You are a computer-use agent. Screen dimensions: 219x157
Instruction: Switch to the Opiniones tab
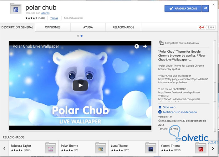point(53,27)
